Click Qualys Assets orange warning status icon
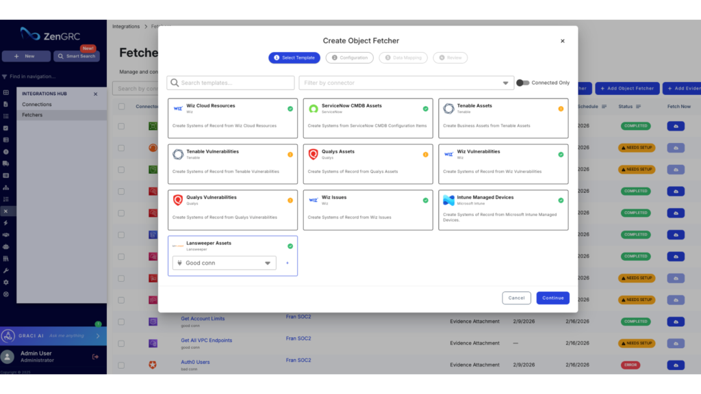701x394 pixels. 425,155
